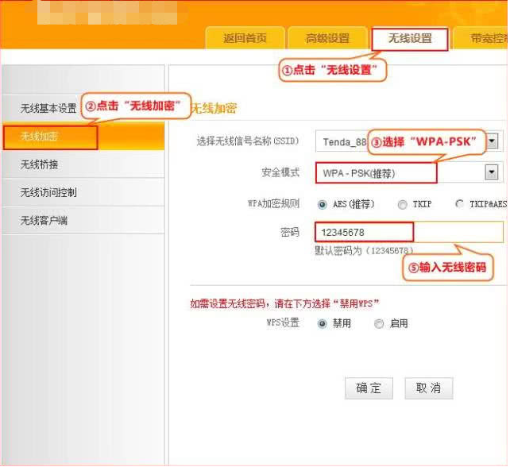Image resolution: width=510 pixels, height=467 pixels.
Task: Select 无线访问控制 in the sidebar
Action: (48, 192)
